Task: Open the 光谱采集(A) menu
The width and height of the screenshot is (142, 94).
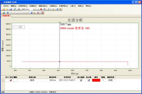Action: (23, 6)
